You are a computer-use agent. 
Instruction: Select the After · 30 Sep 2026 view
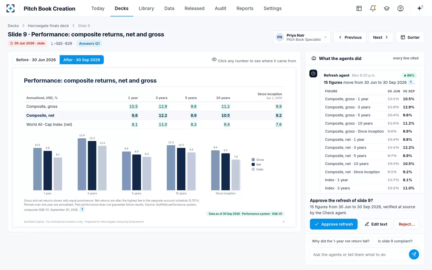click(x=82, y=60)
